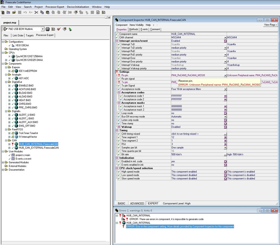This screenshot has height=245, width=280.
Task: Click the Copy icon in the toolbar
Action: coord(42,12)
